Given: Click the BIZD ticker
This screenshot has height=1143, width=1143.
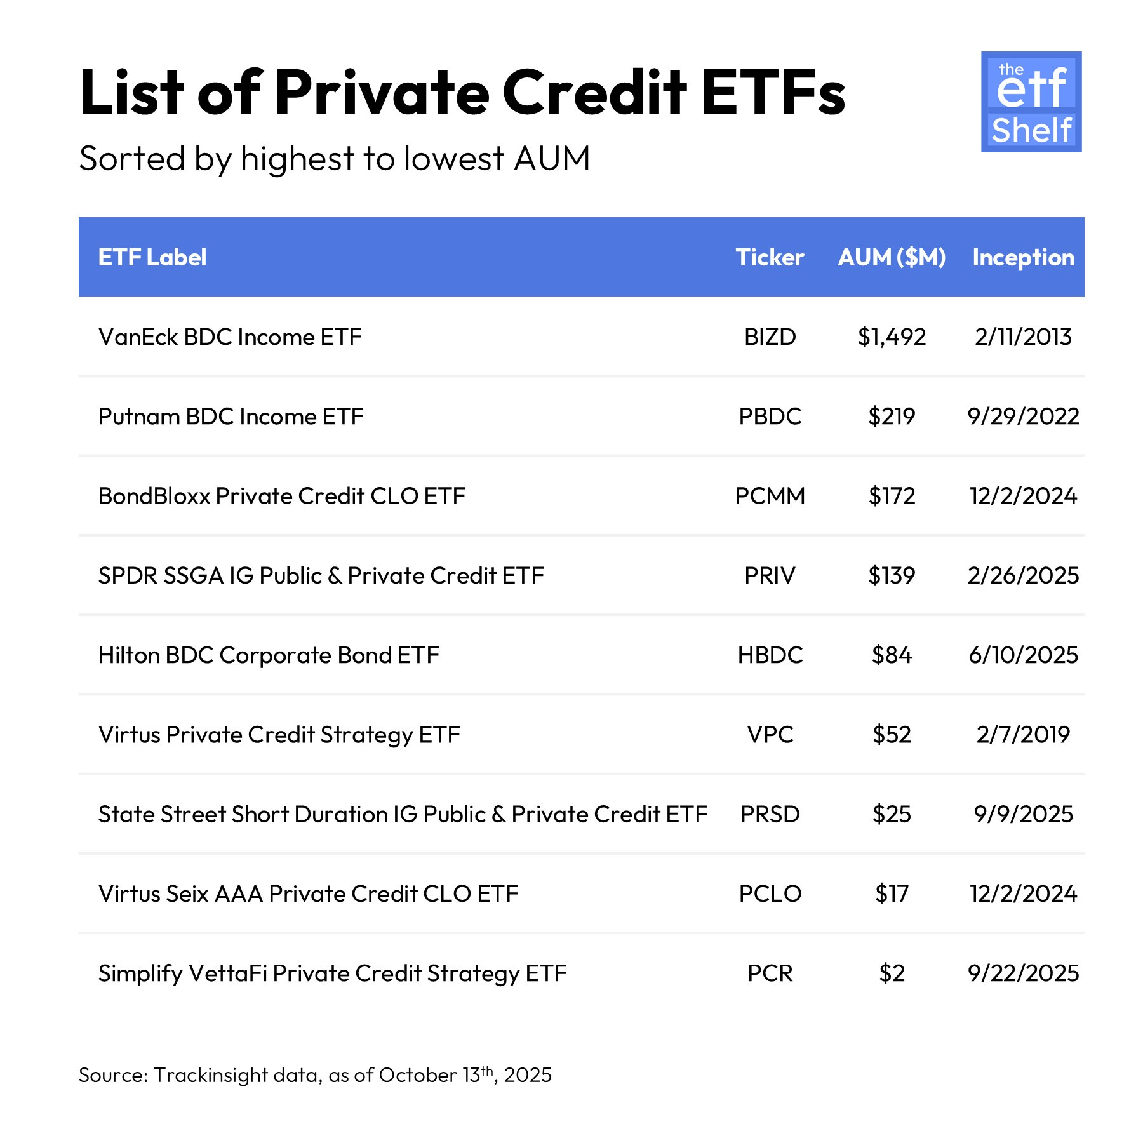Looking at the screenshot, I should pos(770,337).
